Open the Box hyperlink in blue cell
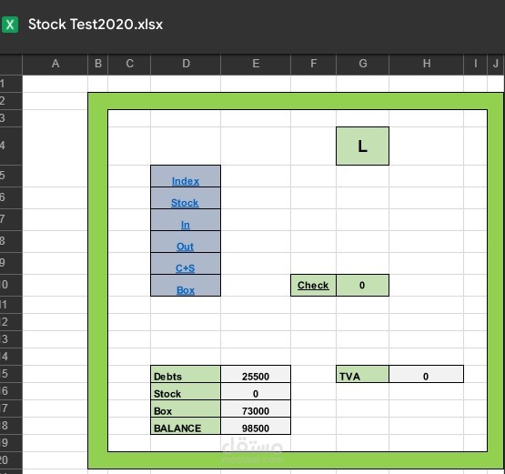Screen dimensions: 505x474 click(x=186, y=290)
